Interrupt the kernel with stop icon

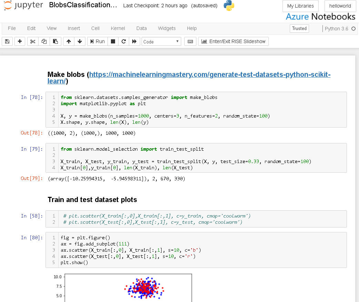(113, 41)
